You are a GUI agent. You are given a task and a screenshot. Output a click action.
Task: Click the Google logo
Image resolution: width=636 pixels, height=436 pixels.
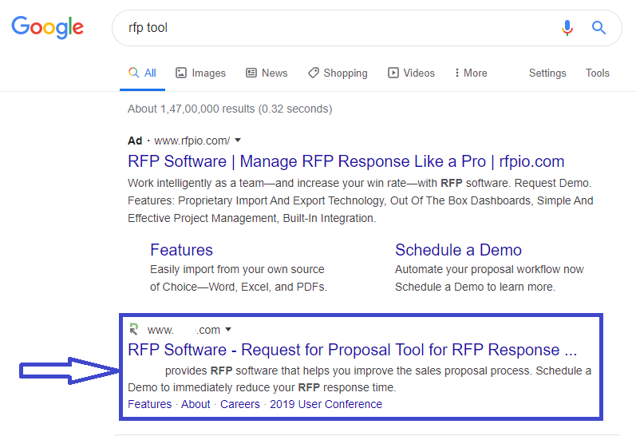pyautogui.click(x=47, y=27)
